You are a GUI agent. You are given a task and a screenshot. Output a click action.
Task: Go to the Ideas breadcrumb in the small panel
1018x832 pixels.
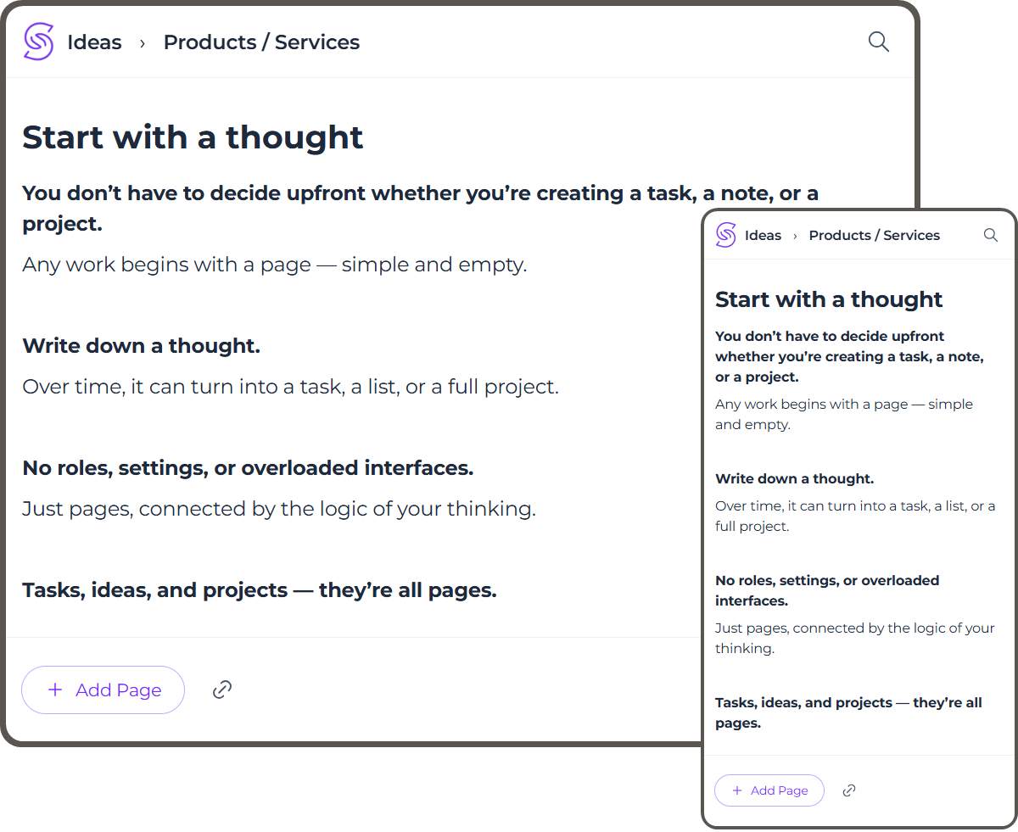(x=763, y=236)
